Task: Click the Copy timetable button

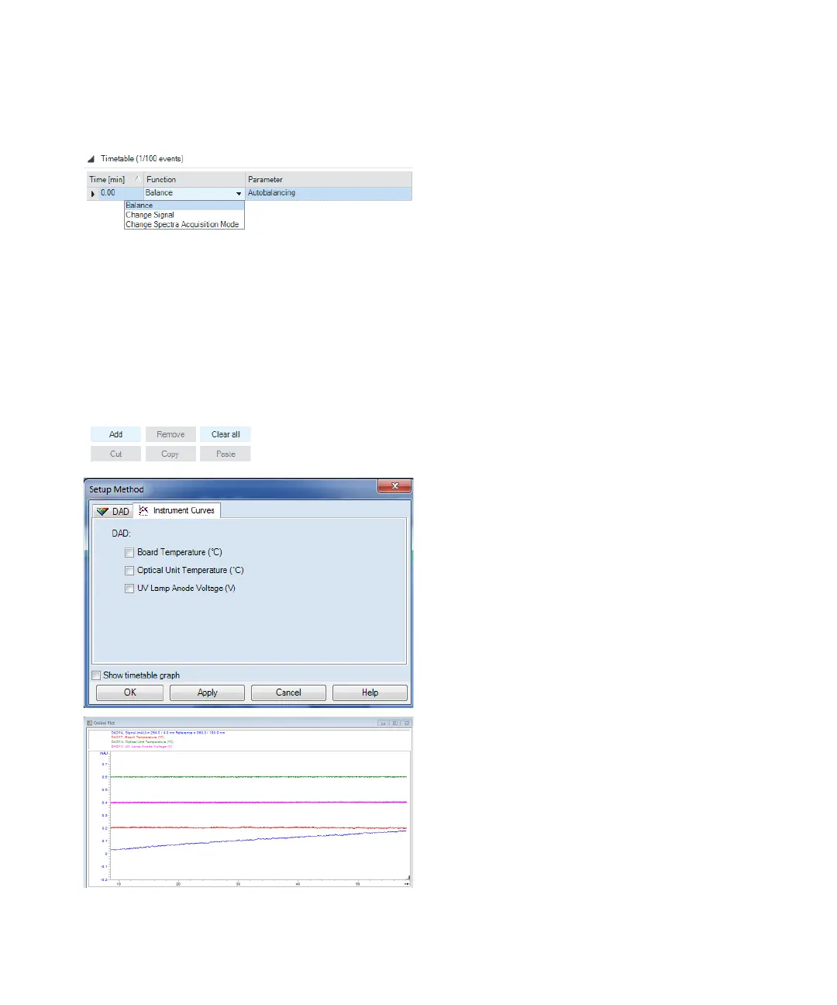Action: (x=170, y=454)
